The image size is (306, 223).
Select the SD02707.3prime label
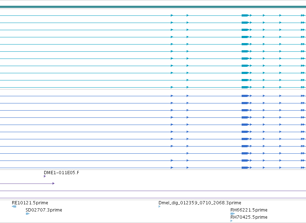tap(44, 210)
